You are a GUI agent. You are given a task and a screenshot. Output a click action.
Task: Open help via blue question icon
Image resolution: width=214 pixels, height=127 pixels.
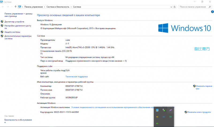point(212,12)
